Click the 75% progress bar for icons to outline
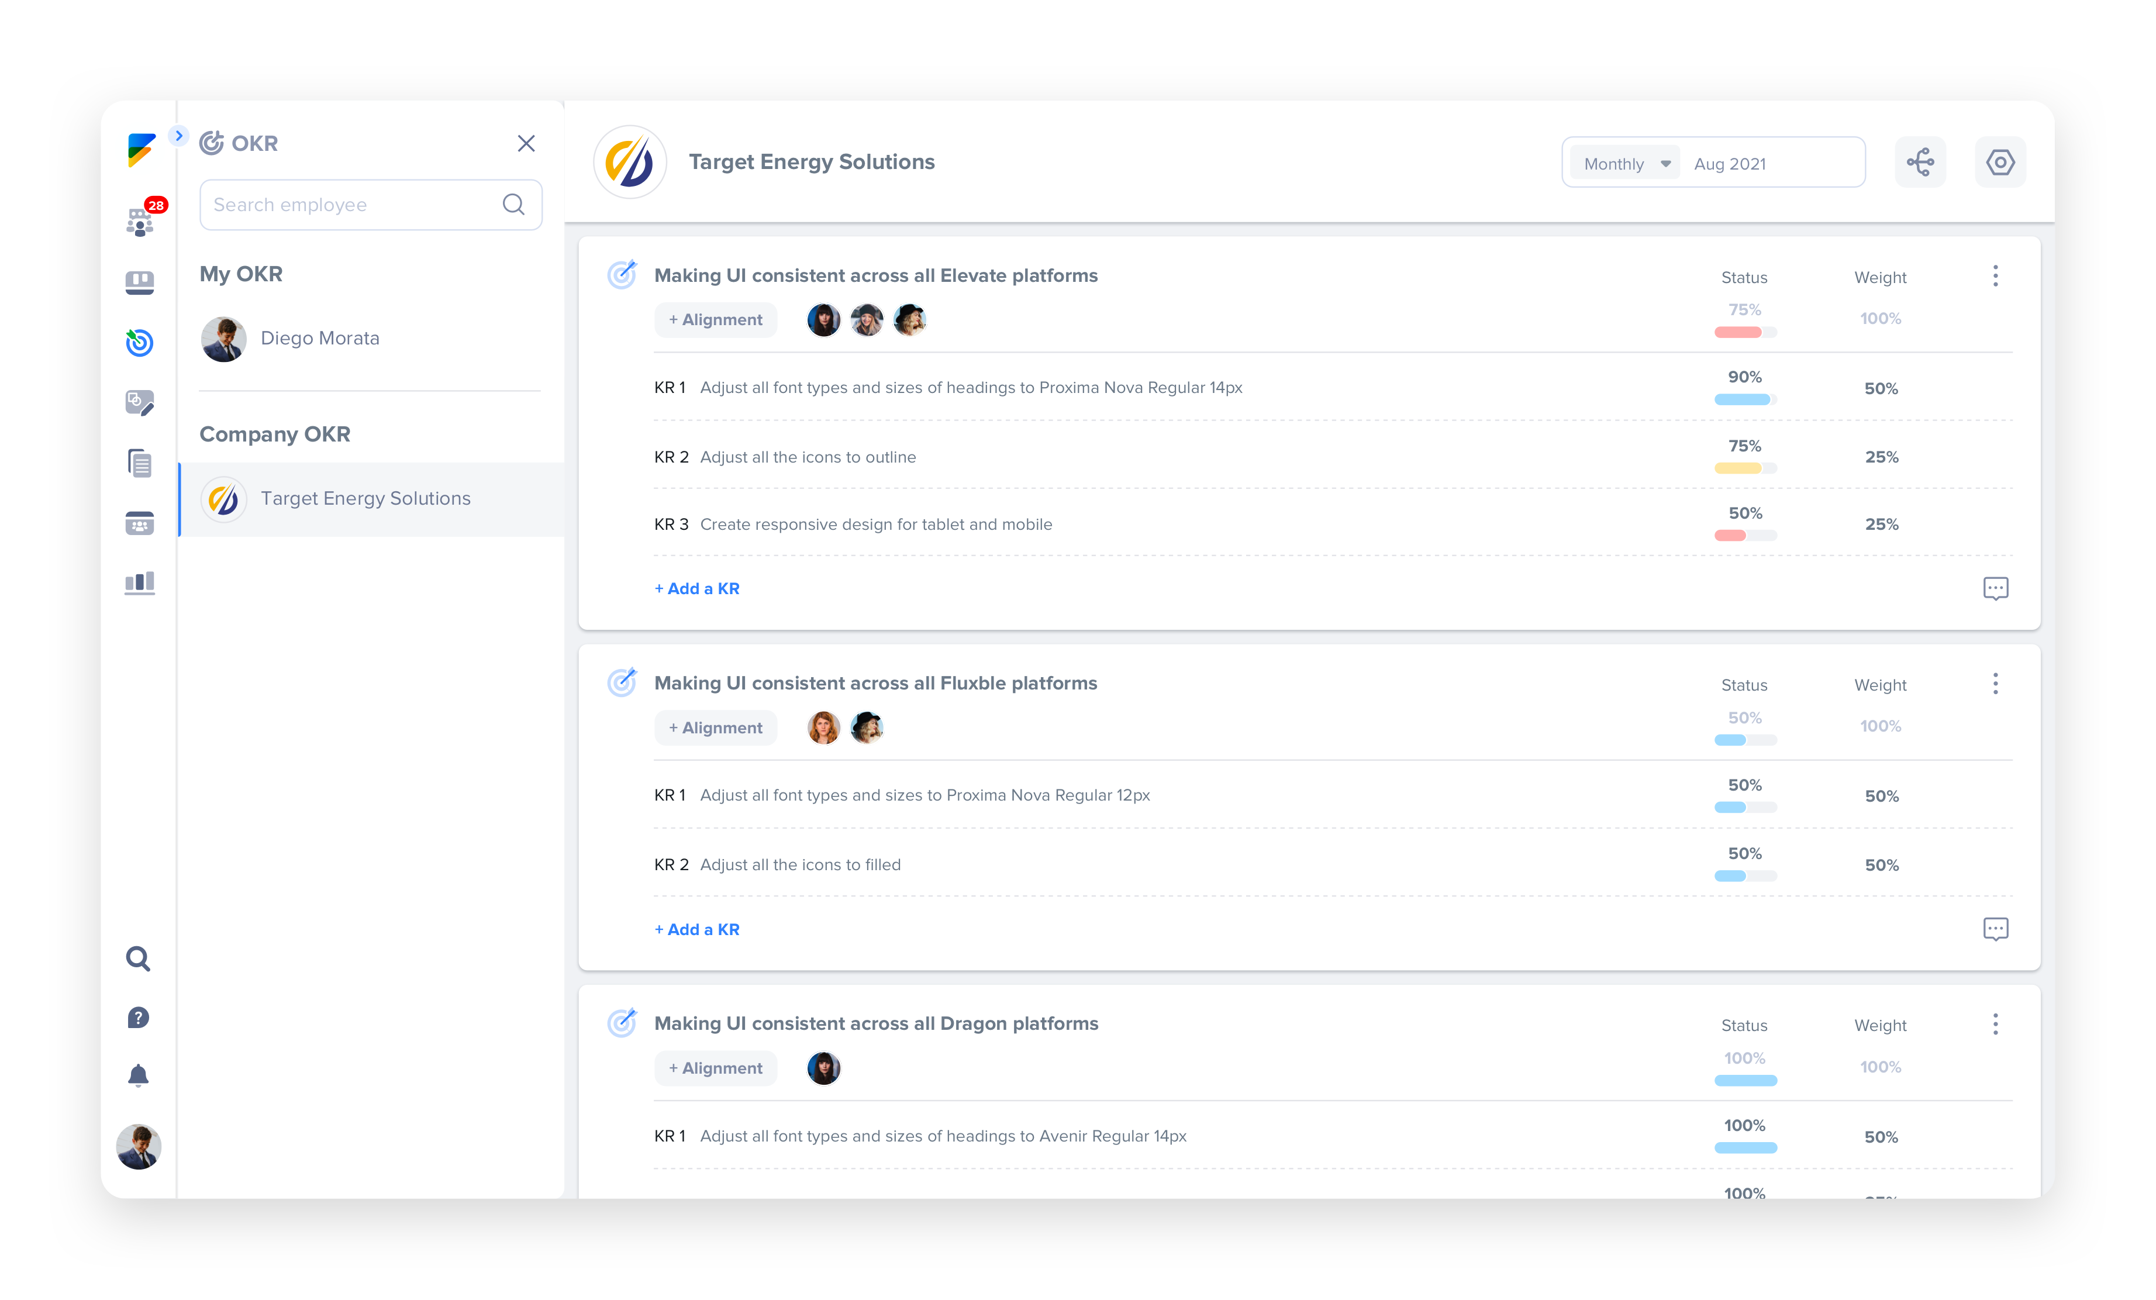2156x1300 pixels. pyautogui.click(x=1746, y=469)
